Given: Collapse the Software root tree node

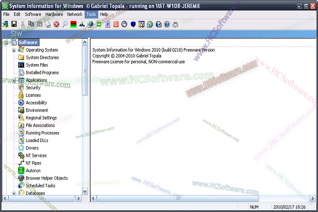Looking at the screenshot, I should (x=7, y=43).
